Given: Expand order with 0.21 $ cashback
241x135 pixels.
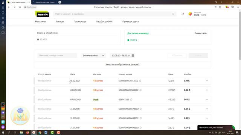Looking at the screenshot, I should 207,118.
